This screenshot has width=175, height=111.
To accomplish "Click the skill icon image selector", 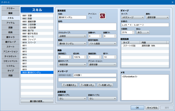I will tap(102, 16).
